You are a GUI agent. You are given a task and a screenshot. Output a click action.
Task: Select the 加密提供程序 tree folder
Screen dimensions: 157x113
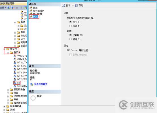point(20,96)
